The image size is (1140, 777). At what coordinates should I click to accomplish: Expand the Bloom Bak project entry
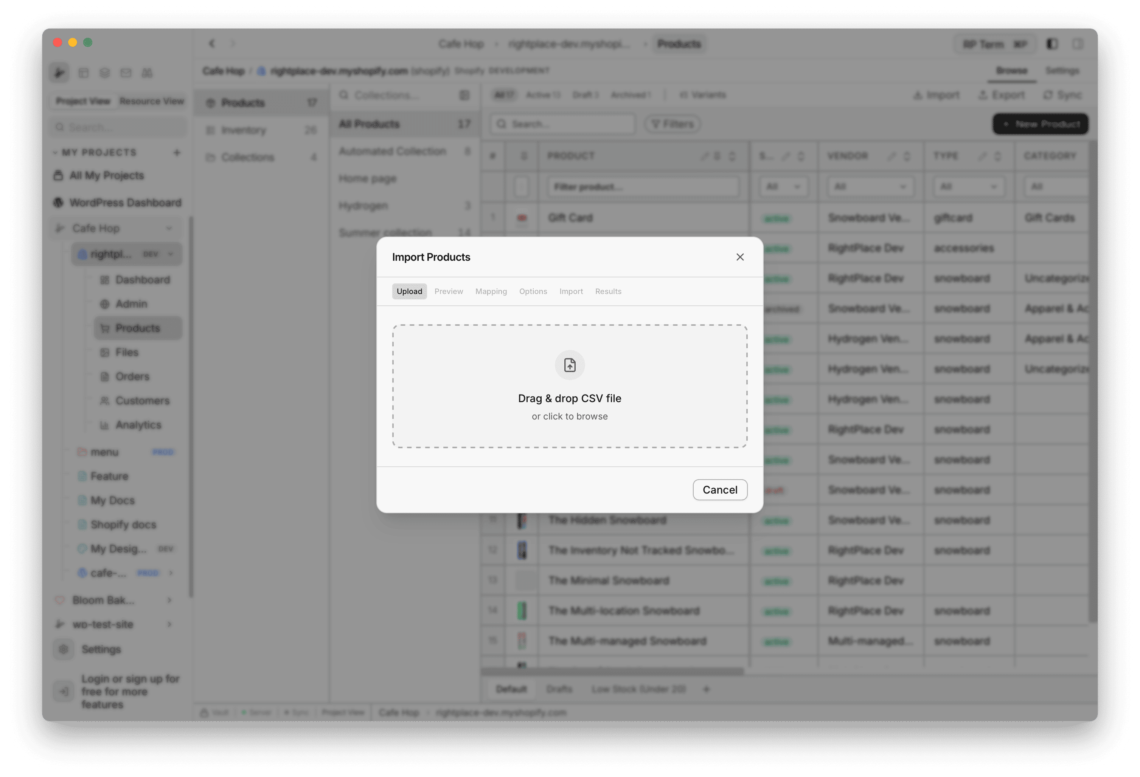(169, 599)
